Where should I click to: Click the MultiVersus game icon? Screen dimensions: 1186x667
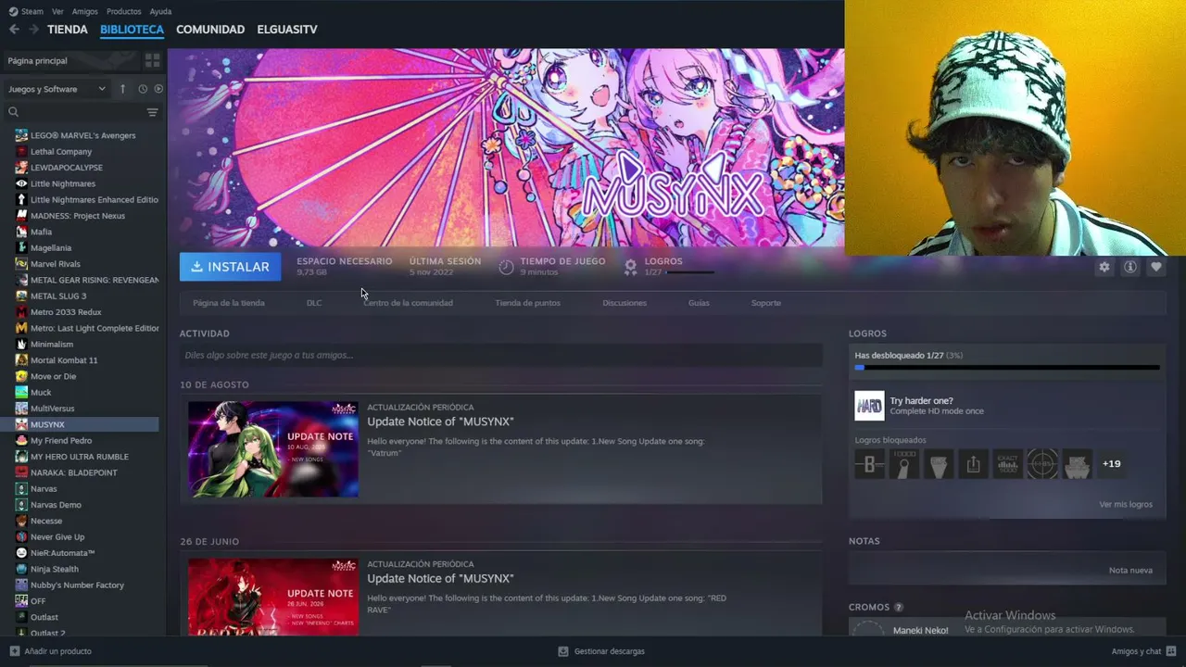coord(21,409)
